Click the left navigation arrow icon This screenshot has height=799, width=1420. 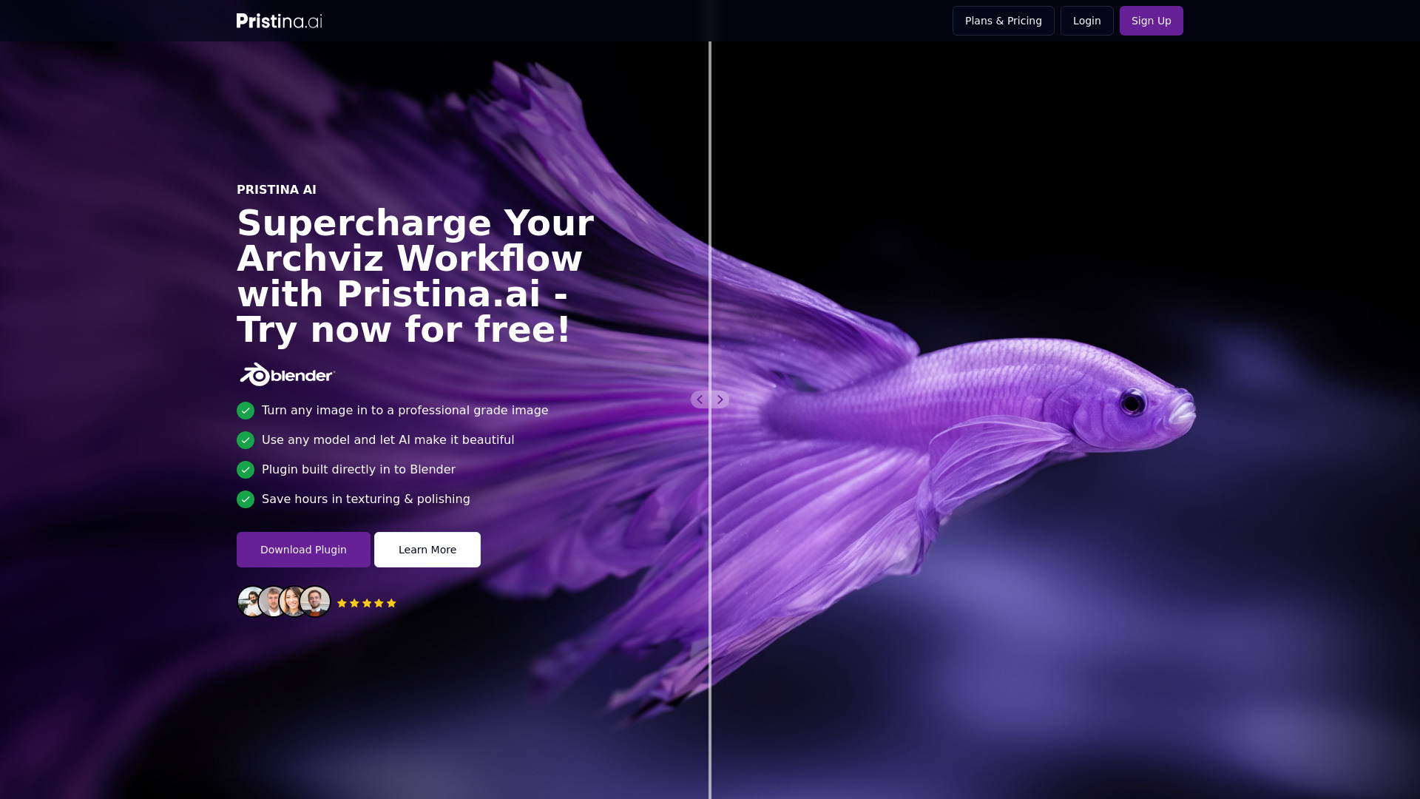(700, 399)
